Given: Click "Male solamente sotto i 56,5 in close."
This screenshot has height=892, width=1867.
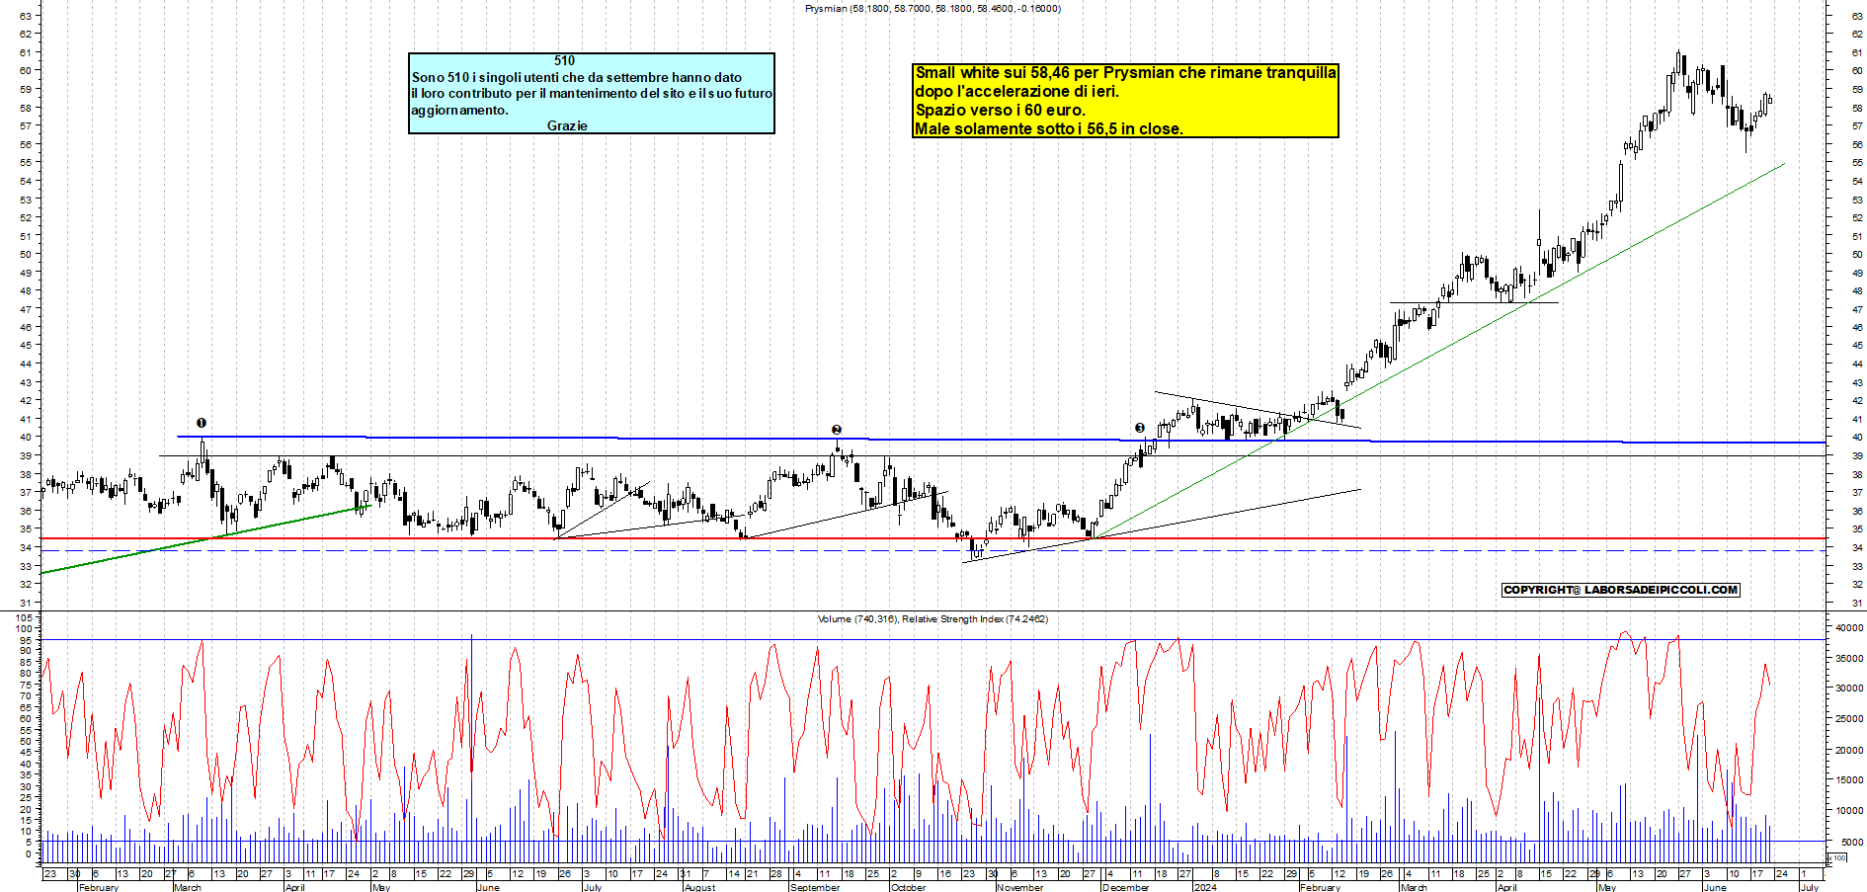Looking at the screenshot, I should click(x=1048, y=128).
